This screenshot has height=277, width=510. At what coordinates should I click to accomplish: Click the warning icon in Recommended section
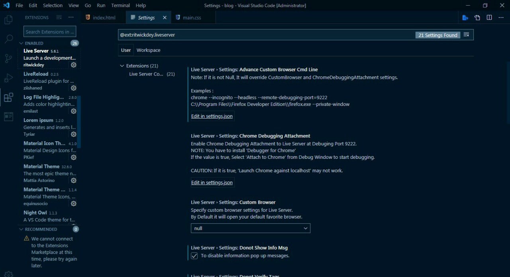26,238
